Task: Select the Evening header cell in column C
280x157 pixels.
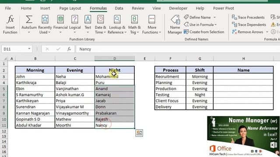Action: click(x=75, y=70)
